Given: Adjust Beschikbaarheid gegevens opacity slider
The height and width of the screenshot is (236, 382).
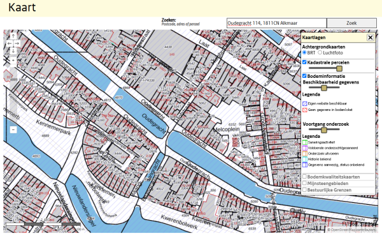Looking at the screenshot, I should coord(324,87).
